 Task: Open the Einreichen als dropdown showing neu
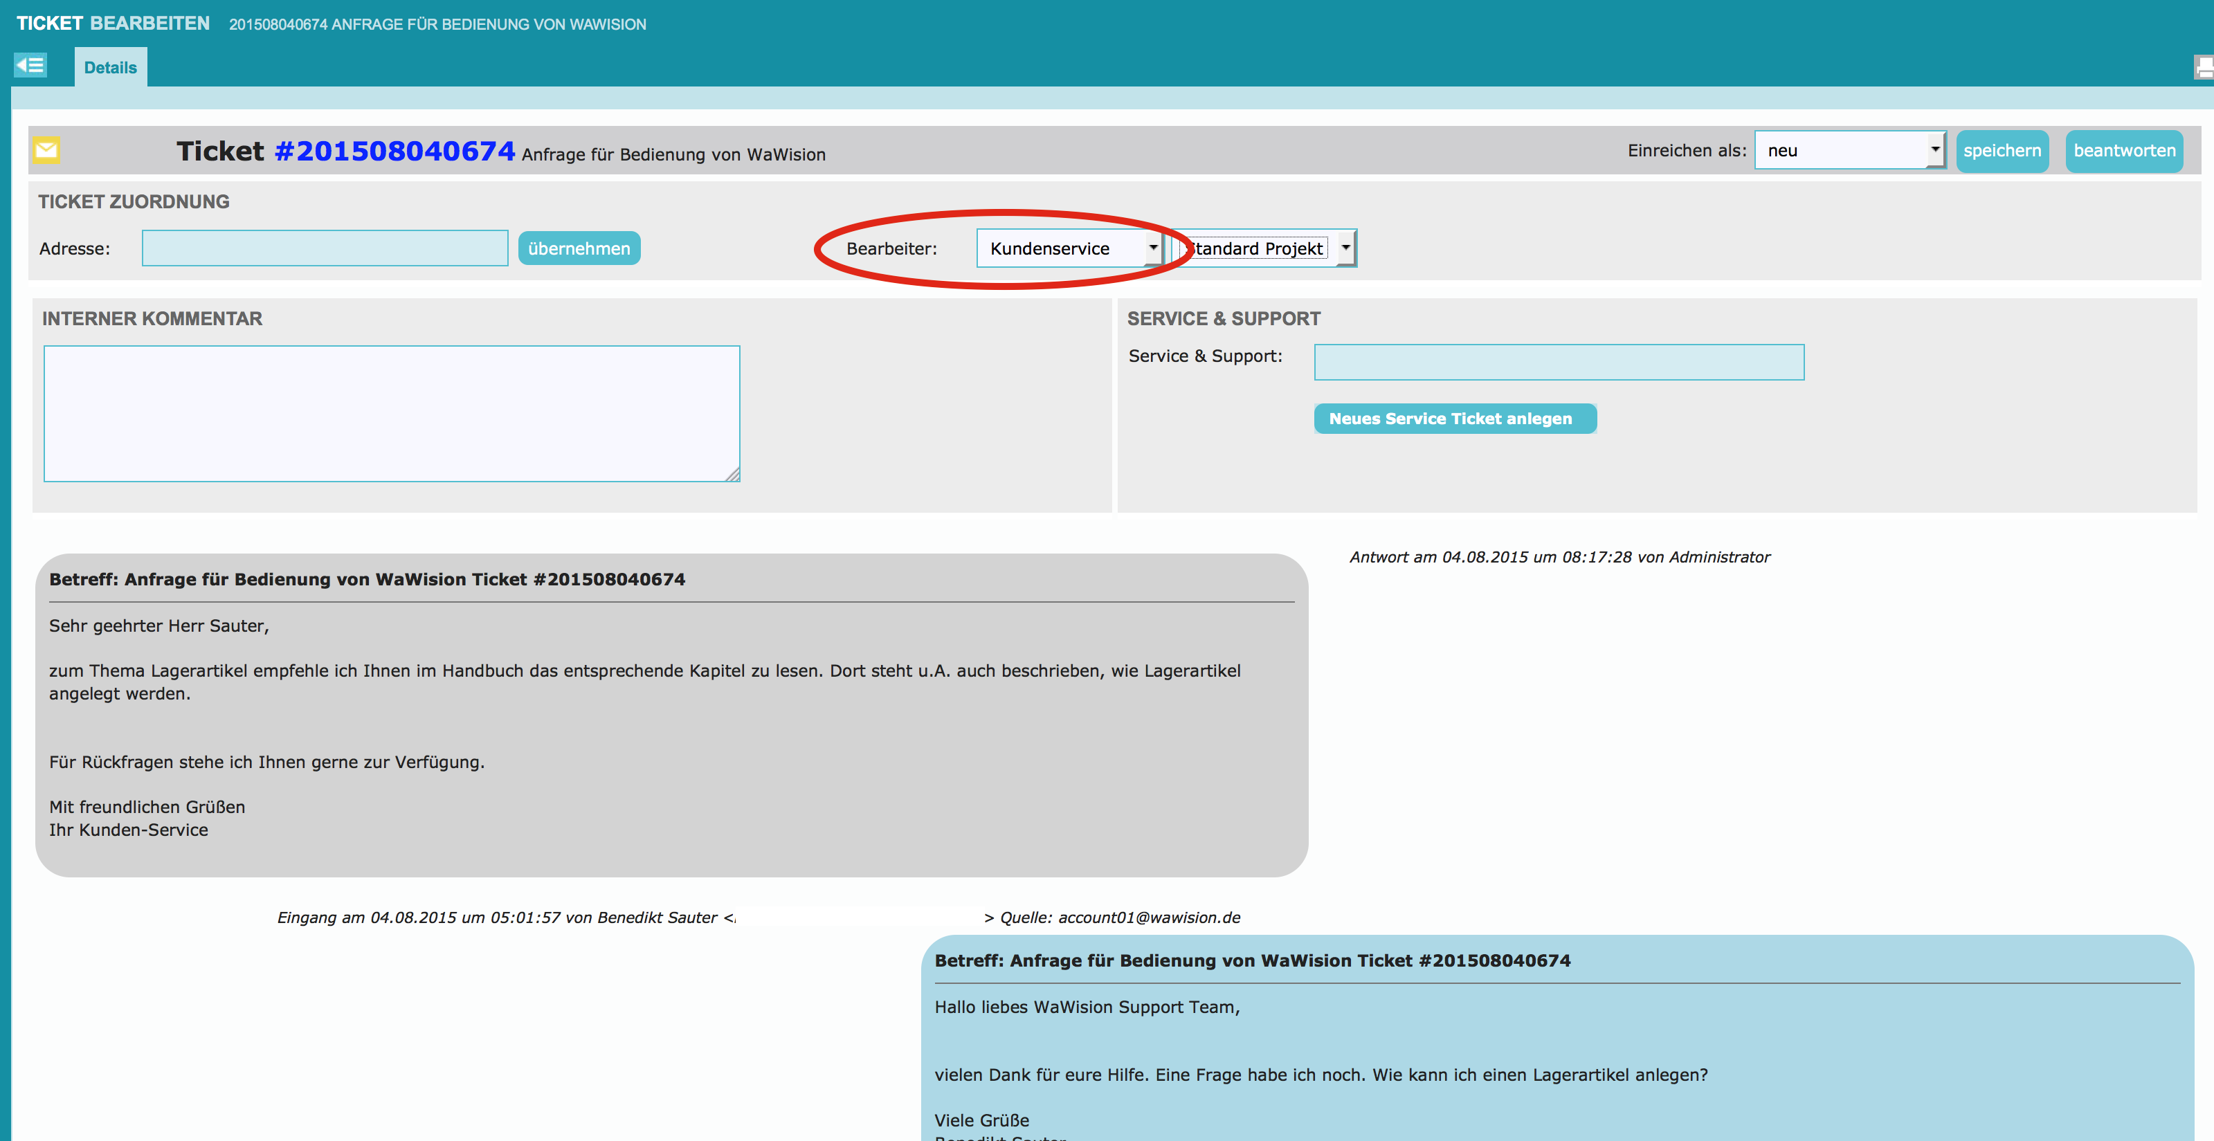click(1849, 150)
